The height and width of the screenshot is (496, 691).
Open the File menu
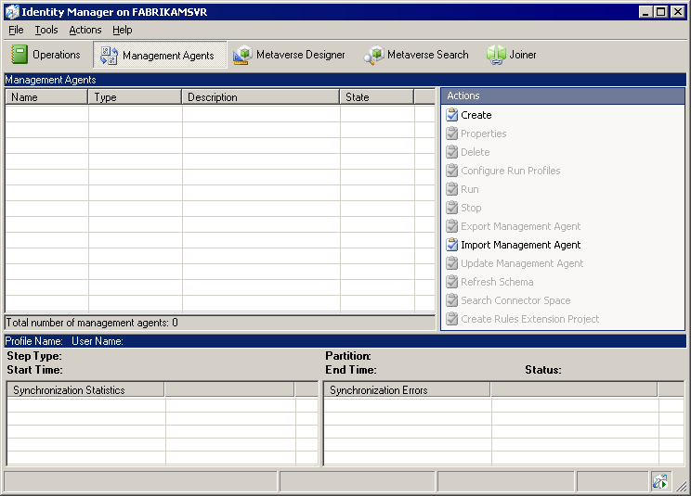pos(16,30)
